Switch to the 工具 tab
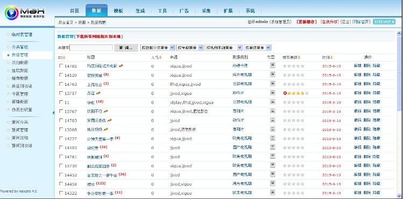 pos(162,11)
